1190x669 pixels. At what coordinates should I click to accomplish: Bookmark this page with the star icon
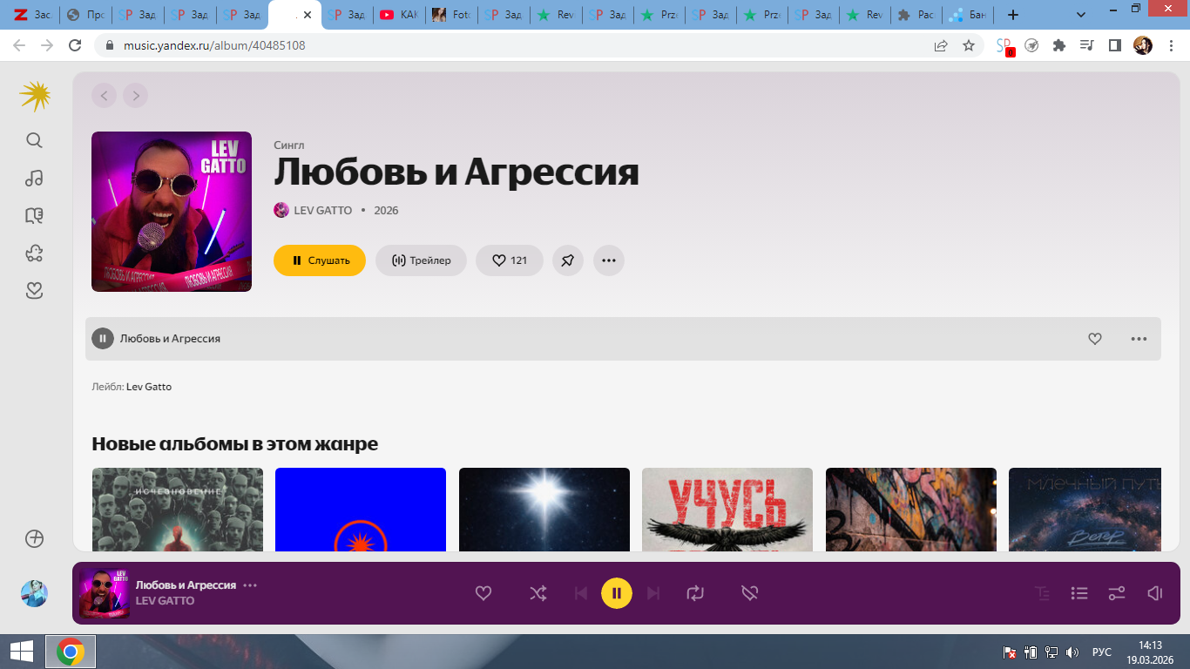[969, 45]
